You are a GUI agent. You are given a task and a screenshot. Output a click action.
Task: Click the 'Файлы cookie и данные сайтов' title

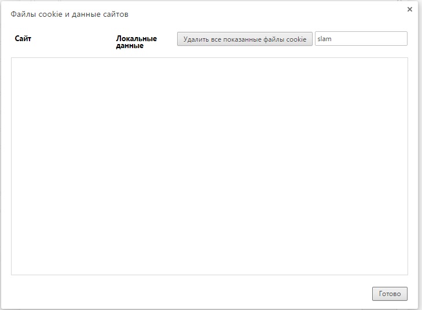70,13
